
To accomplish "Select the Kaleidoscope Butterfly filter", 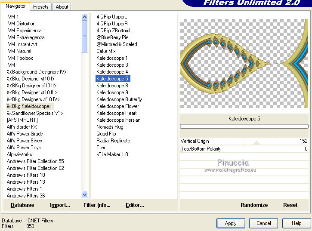I will [119, 99].
